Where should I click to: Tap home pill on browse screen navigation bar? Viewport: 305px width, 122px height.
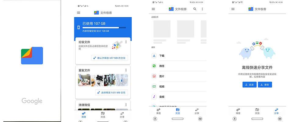[178, 119]
